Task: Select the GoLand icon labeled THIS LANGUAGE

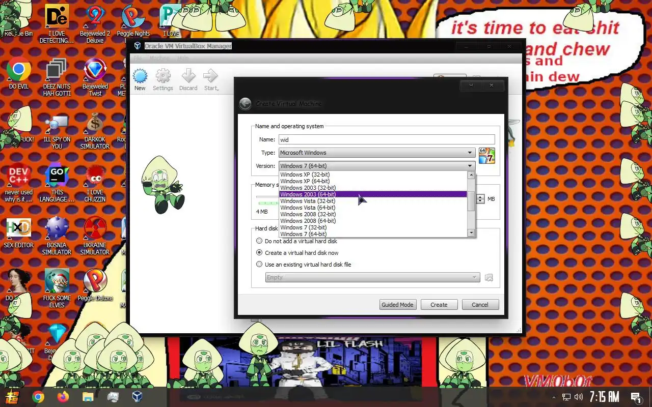Action: point(57,177)
